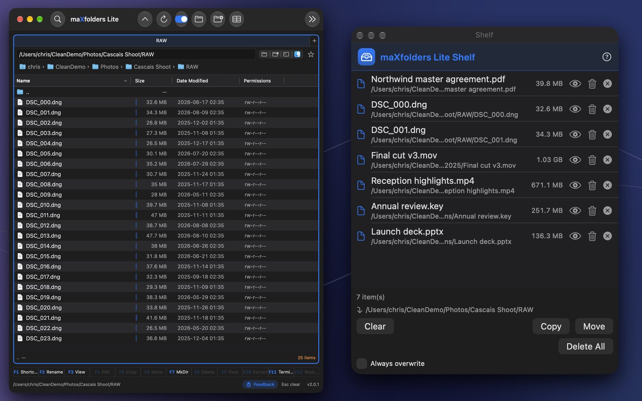Remove Launch deck.pptx from the Shelf with its X
This screenshot has height=401, width=642.
[608, 236]
